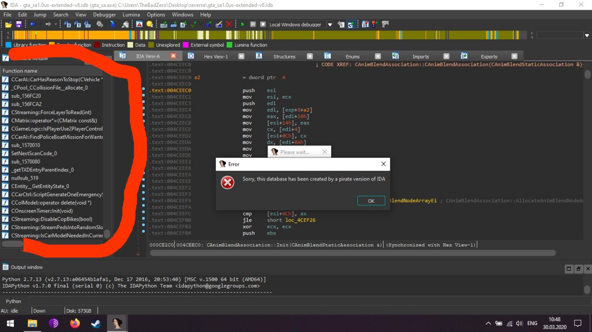Click the Lumina function legend swatch
Screen dimensions: 592x332
(229, 45)
